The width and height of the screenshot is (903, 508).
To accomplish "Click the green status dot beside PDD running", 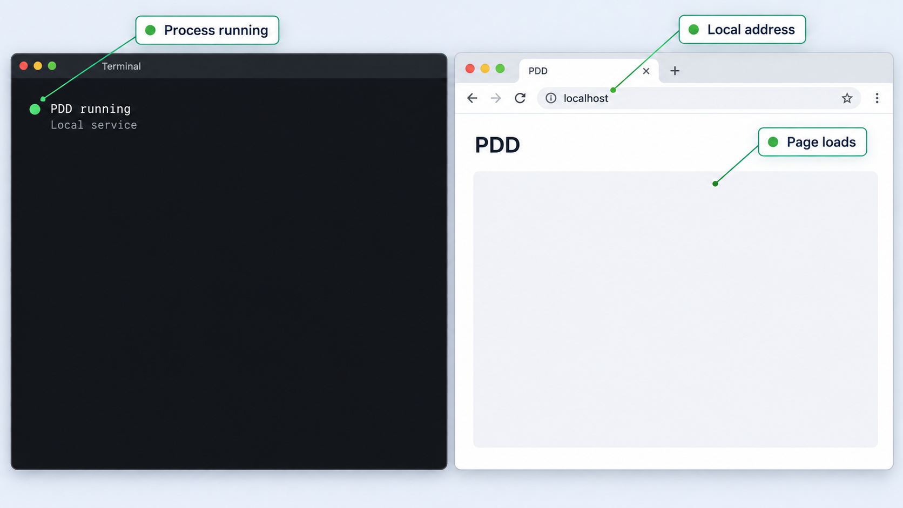I will tap(35, 109).
